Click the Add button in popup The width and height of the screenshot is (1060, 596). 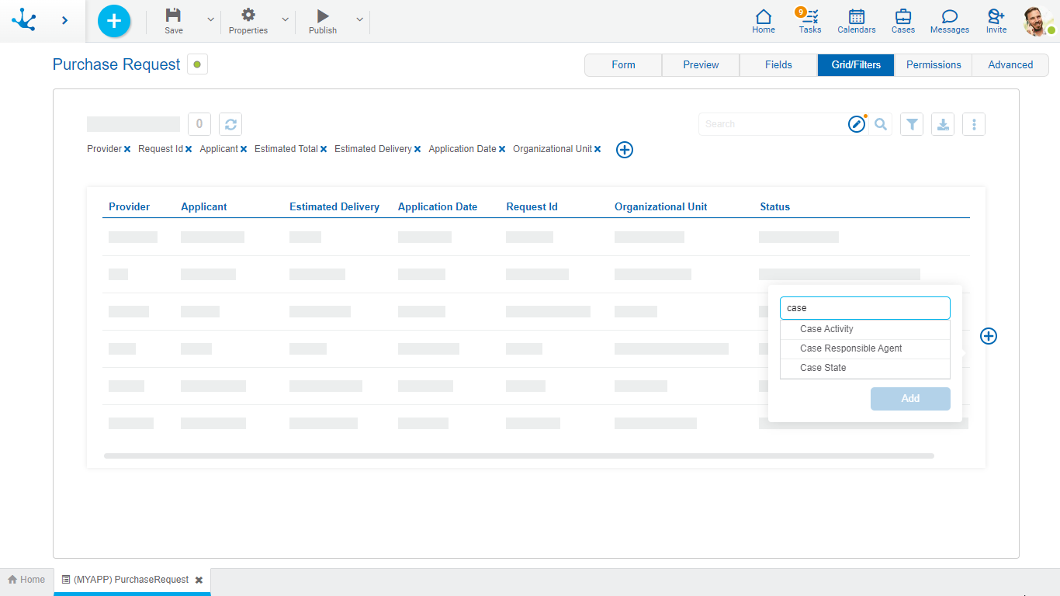[910, 399]
